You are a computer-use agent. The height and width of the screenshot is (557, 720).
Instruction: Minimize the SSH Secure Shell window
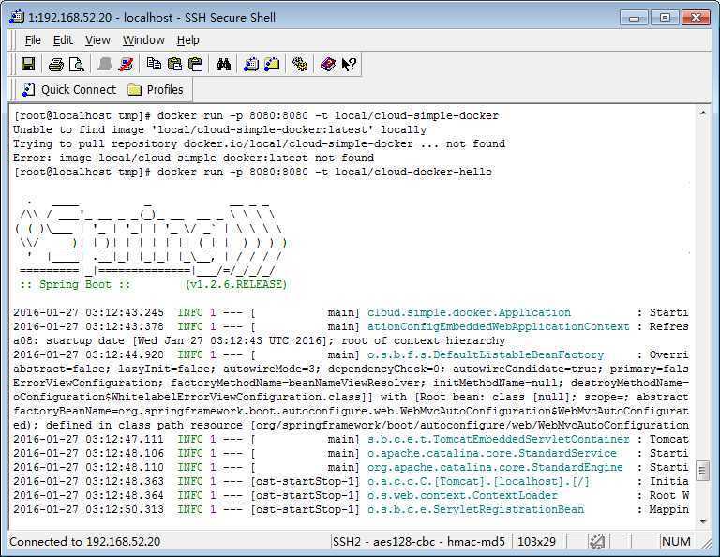tap(634, 18)
